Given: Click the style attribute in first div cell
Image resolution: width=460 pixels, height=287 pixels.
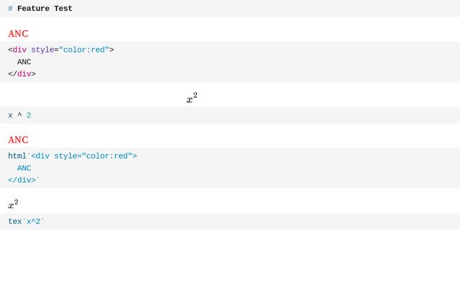Looking at the screenshot, I should coord(42,50).
